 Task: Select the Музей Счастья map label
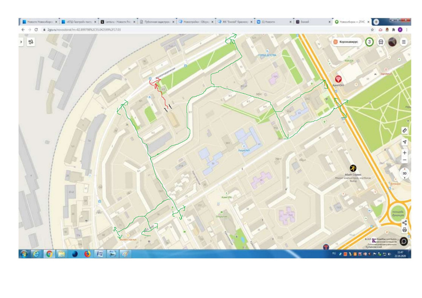click(128, 240)
